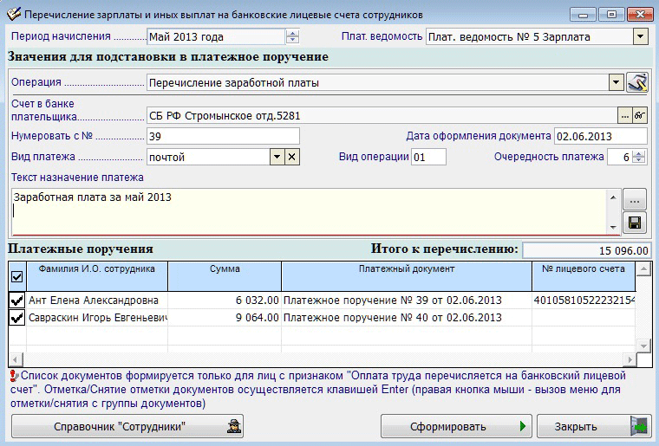Minimize the window

(x=583, y=15)
